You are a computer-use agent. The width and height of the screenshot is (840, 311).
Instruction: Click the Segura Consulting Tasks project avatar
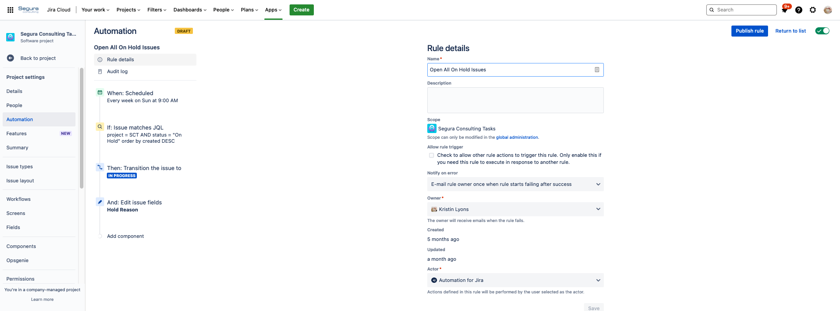pos(11,37)
